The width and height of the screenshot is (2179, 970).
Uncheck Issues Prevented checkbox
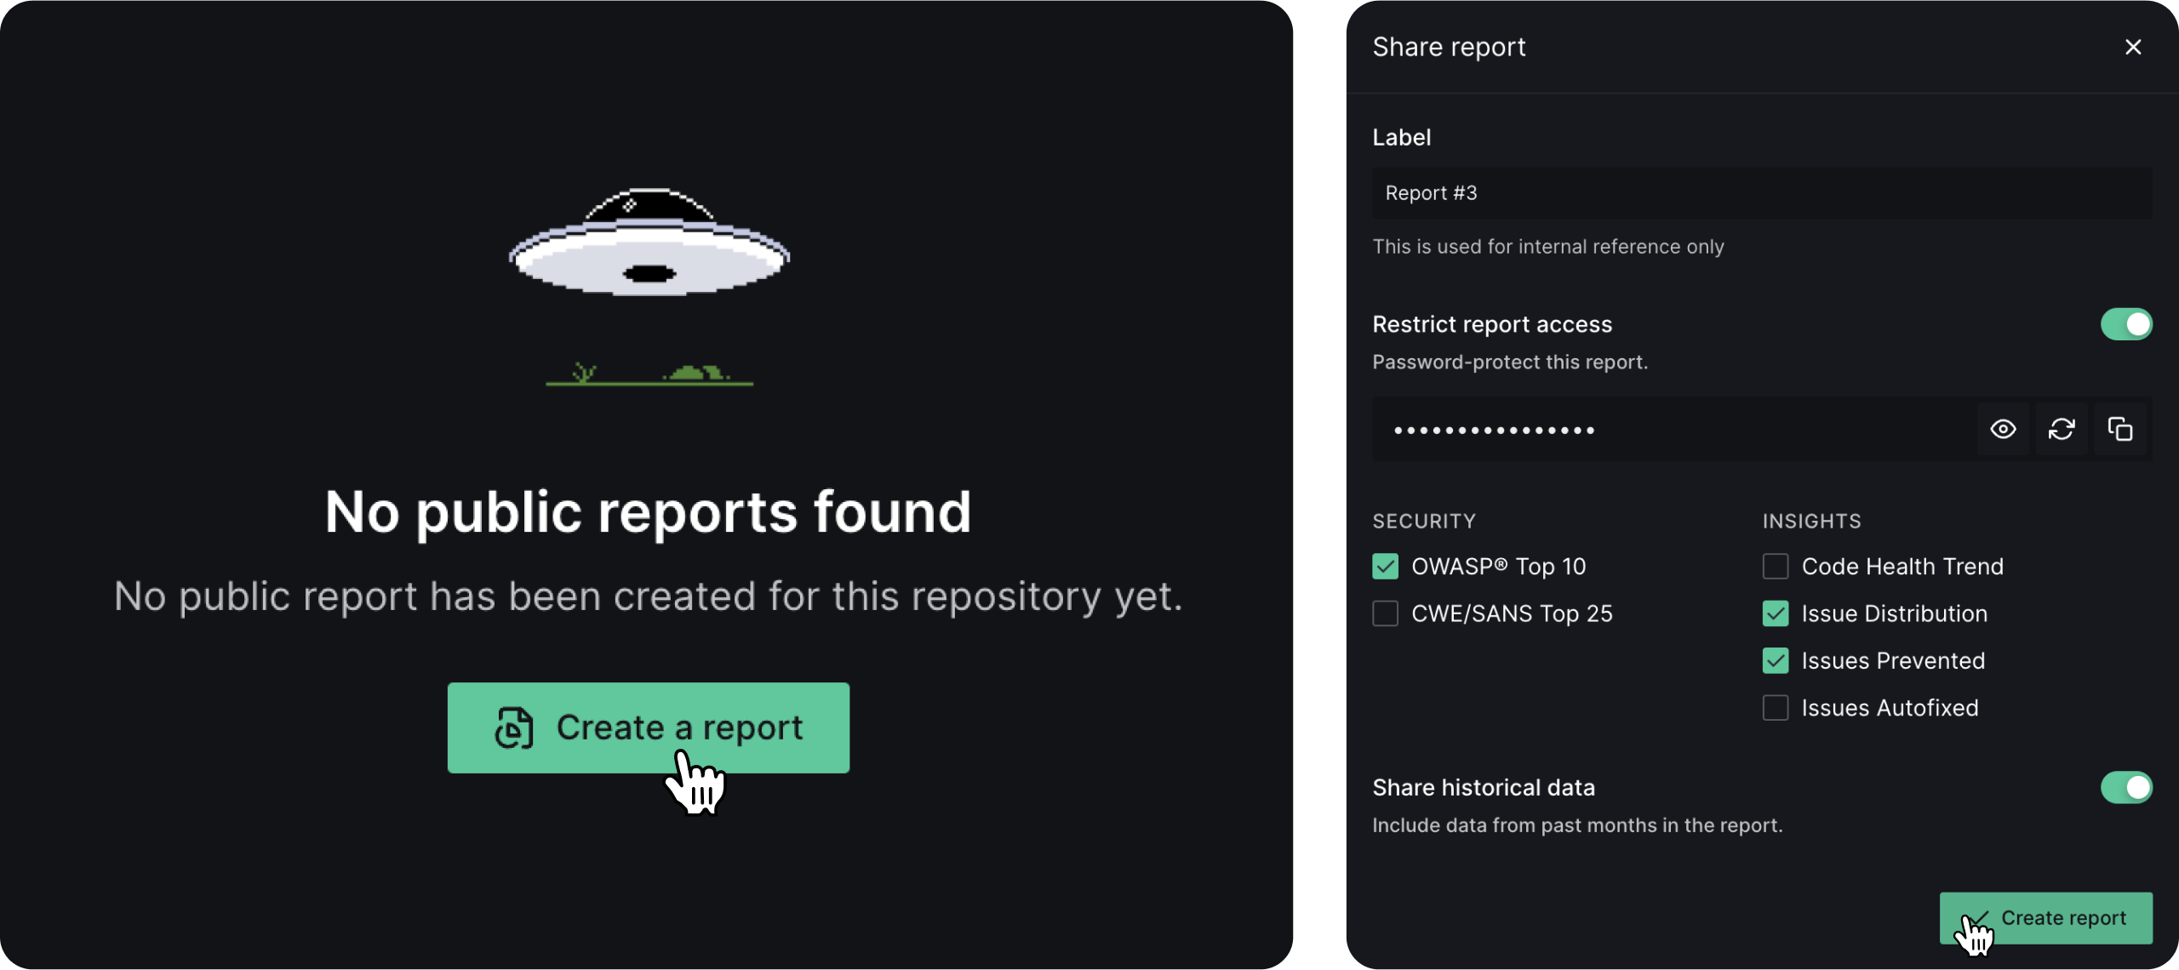(x=1775, y=661)
